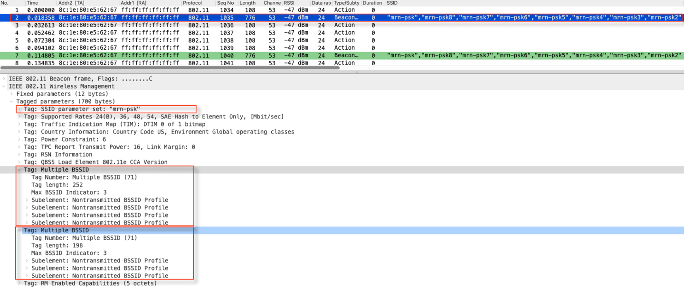This screenshot has width=684, height=288.
Task: Expand the RSN Information tag
Action: point(18,154)
